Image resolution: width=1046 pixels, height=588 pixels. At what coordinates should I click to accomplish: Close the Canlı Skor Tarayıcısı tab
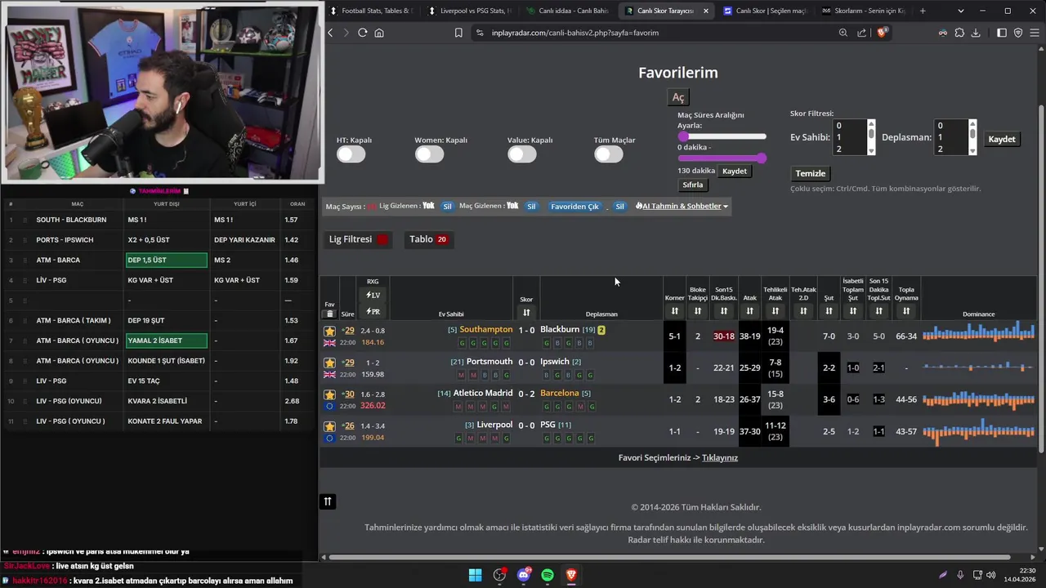click(705, 11)
